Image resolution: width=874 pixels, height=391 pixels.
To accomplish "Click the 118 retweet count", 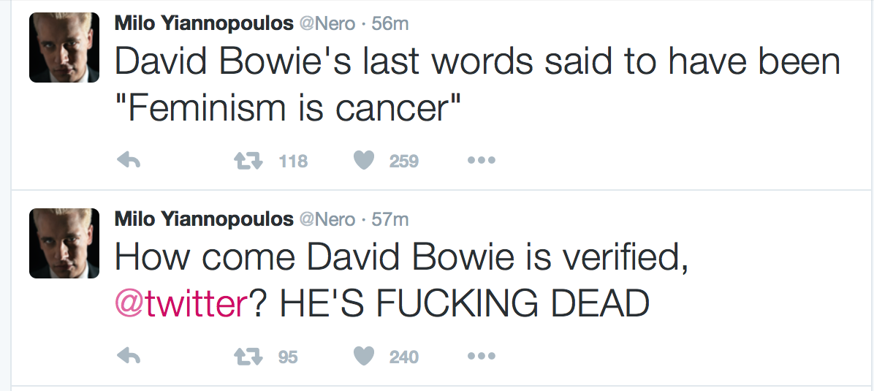I will point(293,162).
